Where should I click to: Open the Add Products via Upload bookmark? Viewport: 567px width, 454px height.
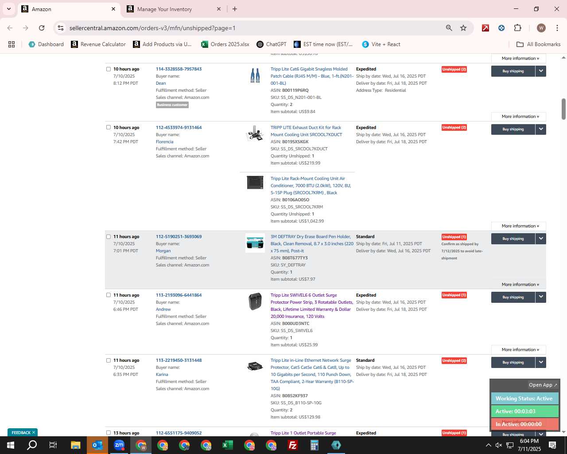(x=162, y=44)
